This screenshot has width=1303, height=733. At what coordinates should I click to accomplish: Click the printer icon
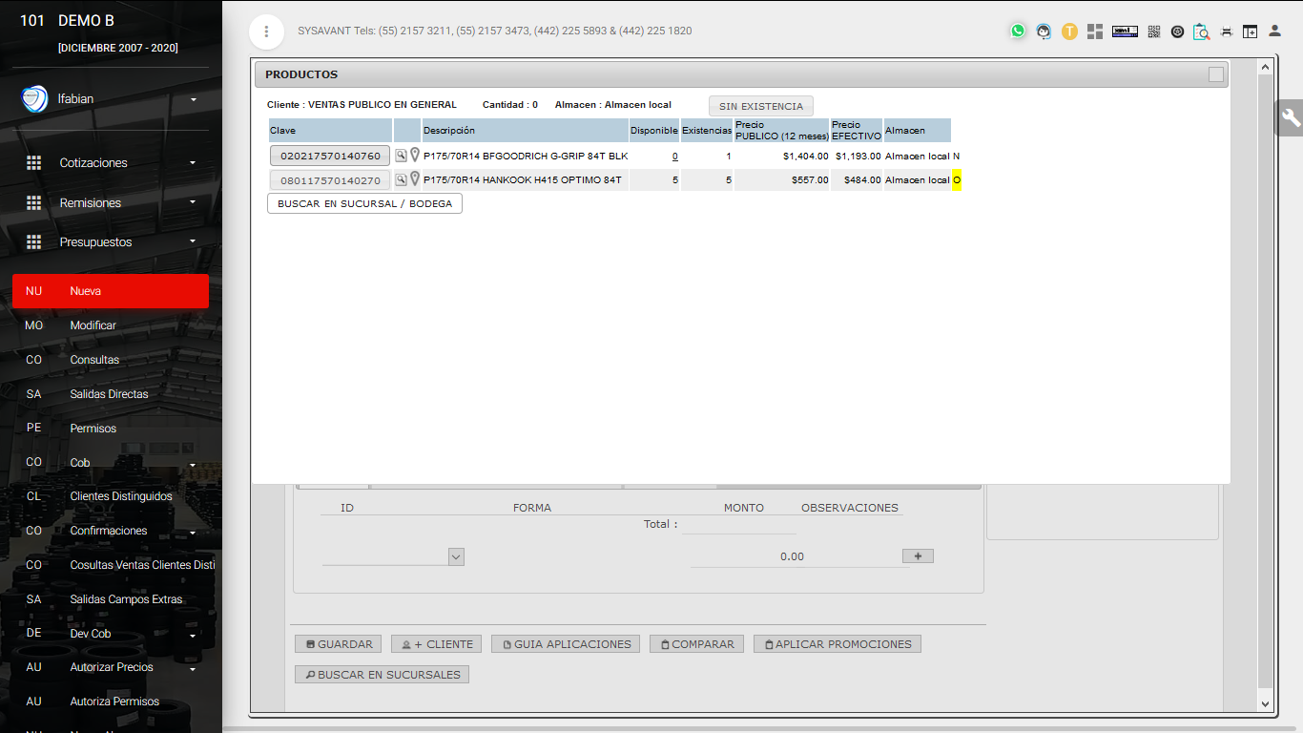pyautogui.click(x=1227, y=31)
